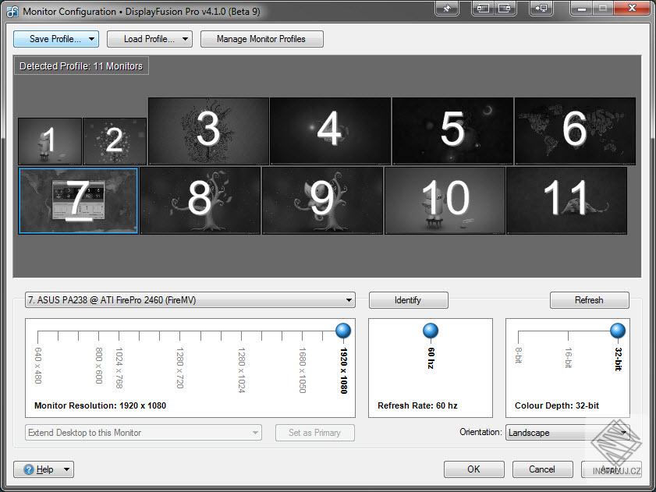Open the Save Profile dropdown arrow
This screenshot has height=492, width=656.
tap(91, 38)
